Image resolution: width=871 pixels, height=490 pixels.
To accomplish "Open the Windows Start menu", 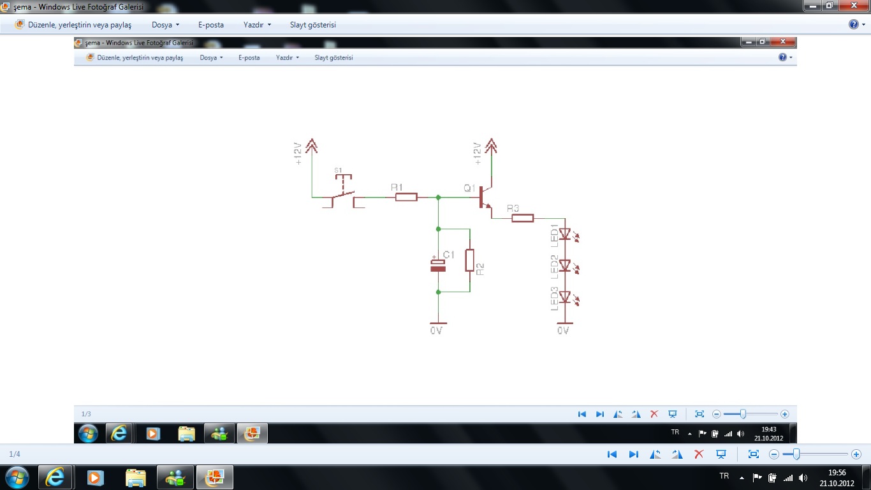I will coord(16,477).
